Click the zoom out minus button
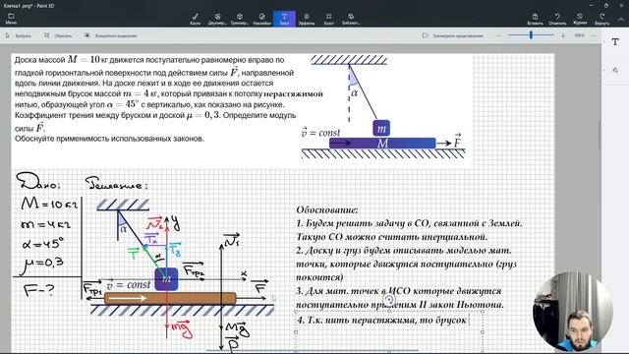 click(x=498, y=35)
